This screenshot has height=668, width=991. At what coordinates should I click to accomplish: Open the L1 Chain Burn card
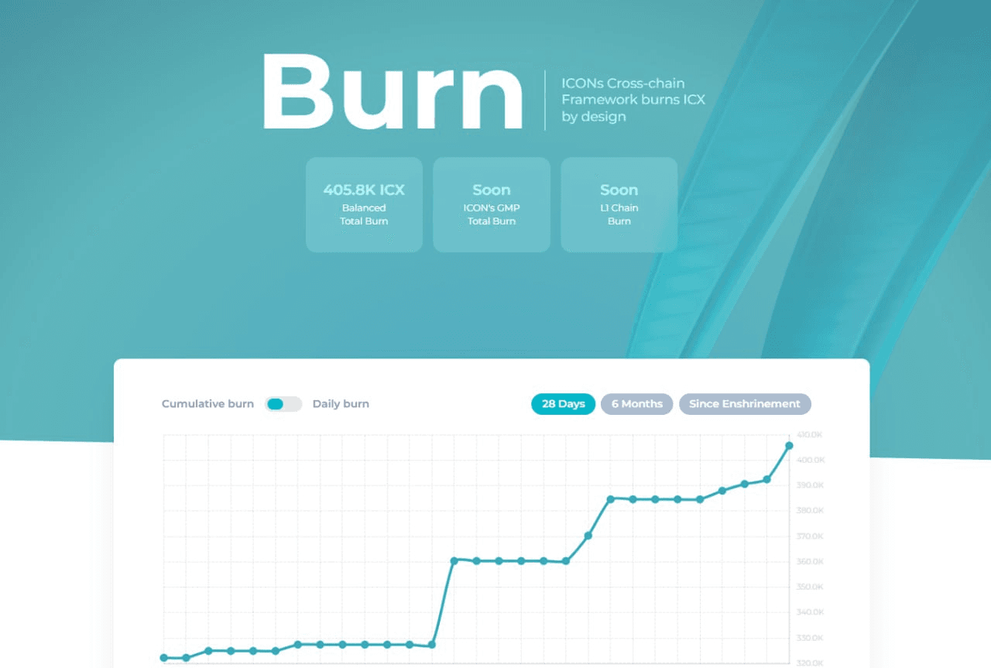[x=619, y=205]
